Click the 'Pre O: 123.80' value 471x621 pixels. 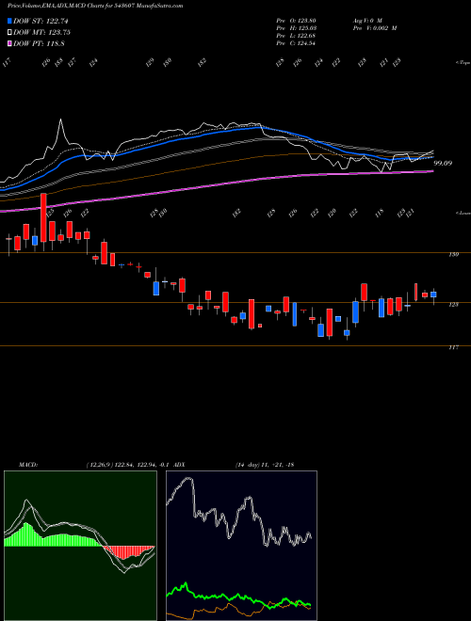[x=296, y=20]
